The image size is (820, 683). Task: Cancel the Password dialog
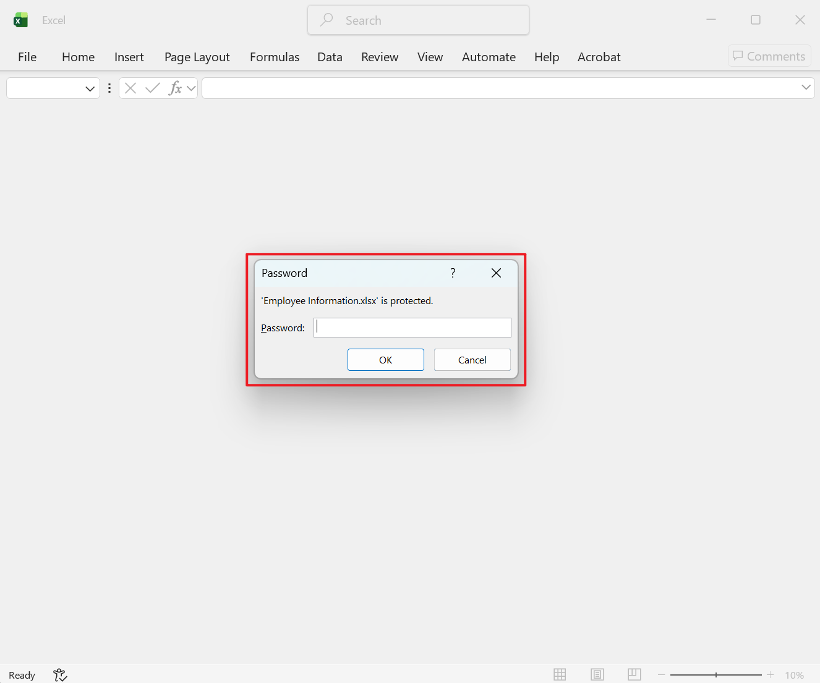click(472, 359)
